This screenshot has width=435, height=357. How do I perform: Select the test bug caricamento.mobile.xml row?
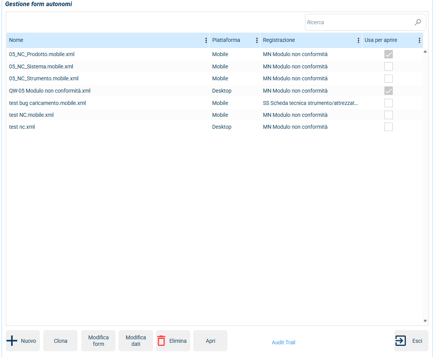point(48,103)
